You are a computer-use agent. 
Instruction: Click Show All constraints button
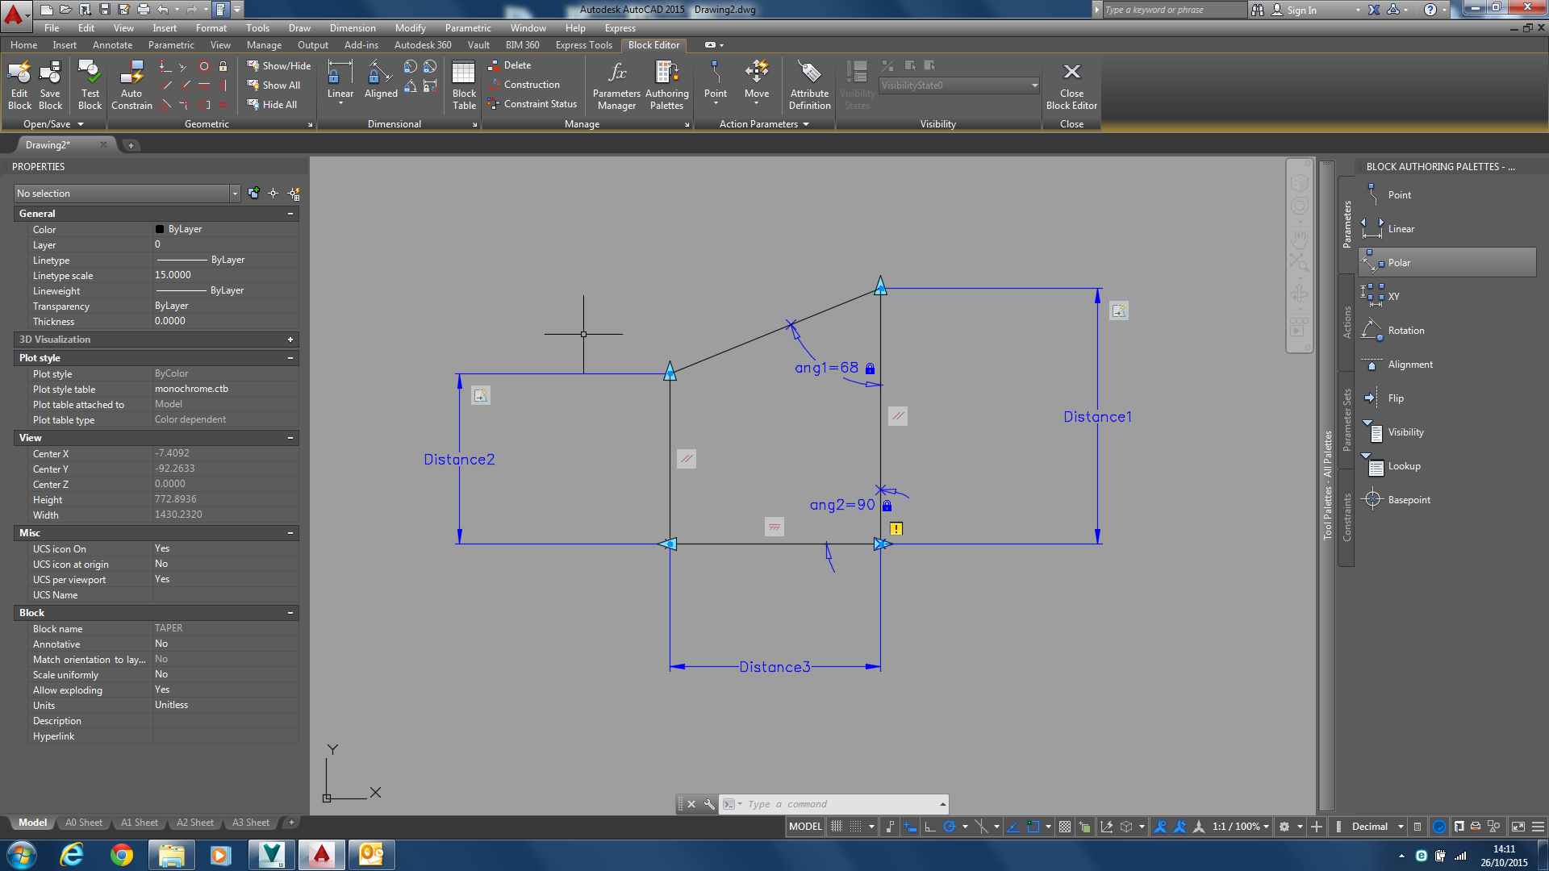[x=278, y=85]
